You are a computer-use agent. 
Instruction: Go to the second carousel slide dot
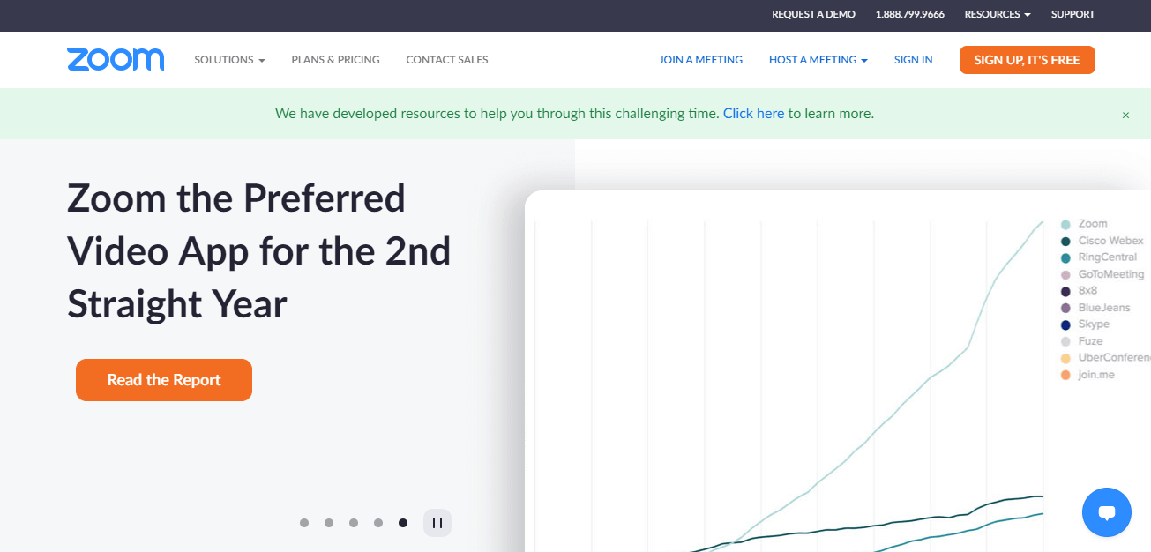click(329, 523)
